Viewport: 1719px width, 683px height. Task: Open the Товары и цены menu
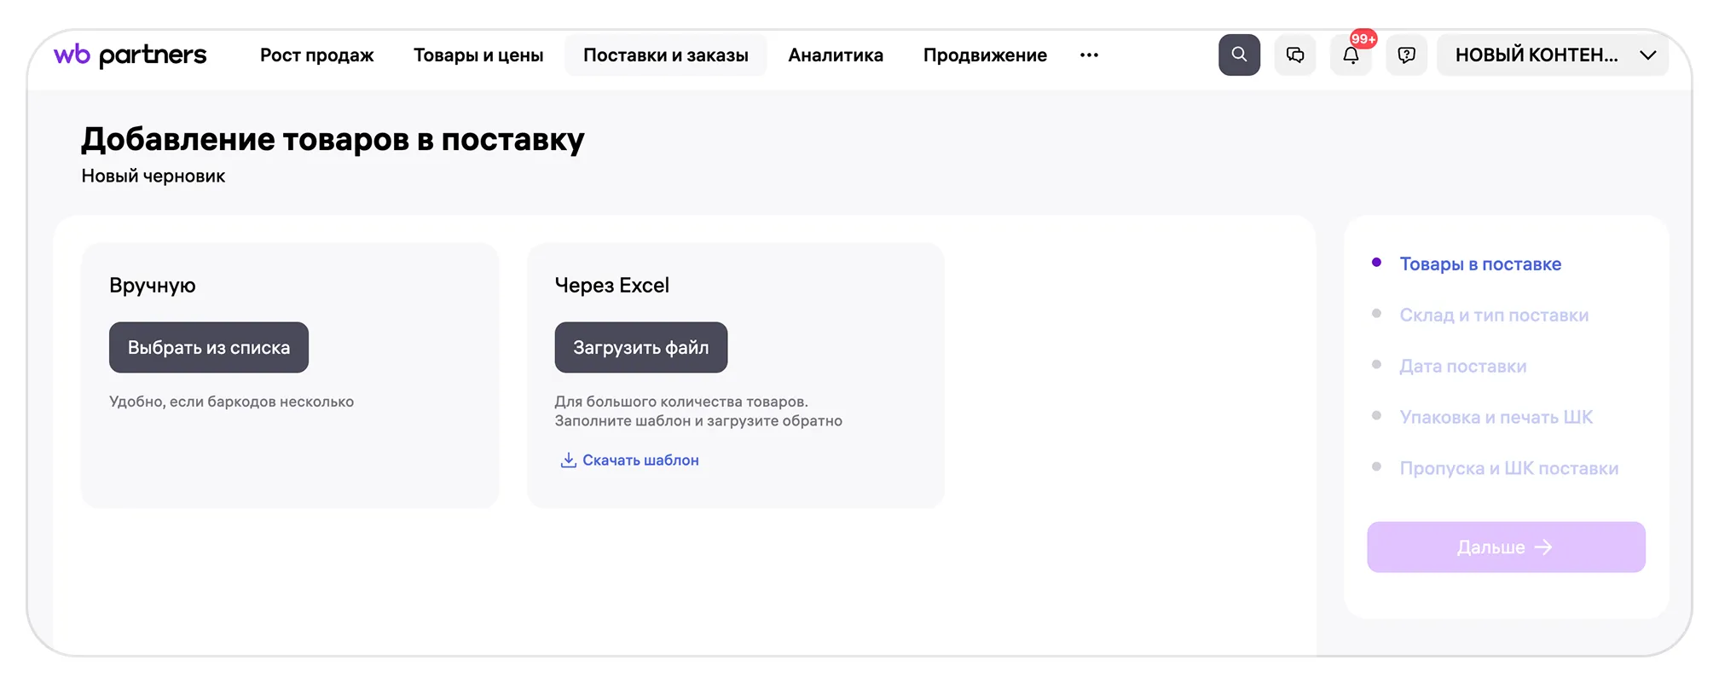click(x=478, y=55)
